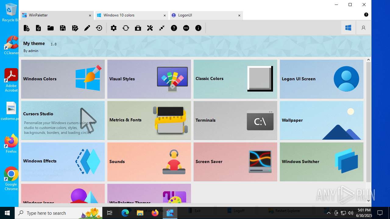Switch to the WinPaletter tab
The height and width of the screenshot is (219, 390).
[57, 15]
